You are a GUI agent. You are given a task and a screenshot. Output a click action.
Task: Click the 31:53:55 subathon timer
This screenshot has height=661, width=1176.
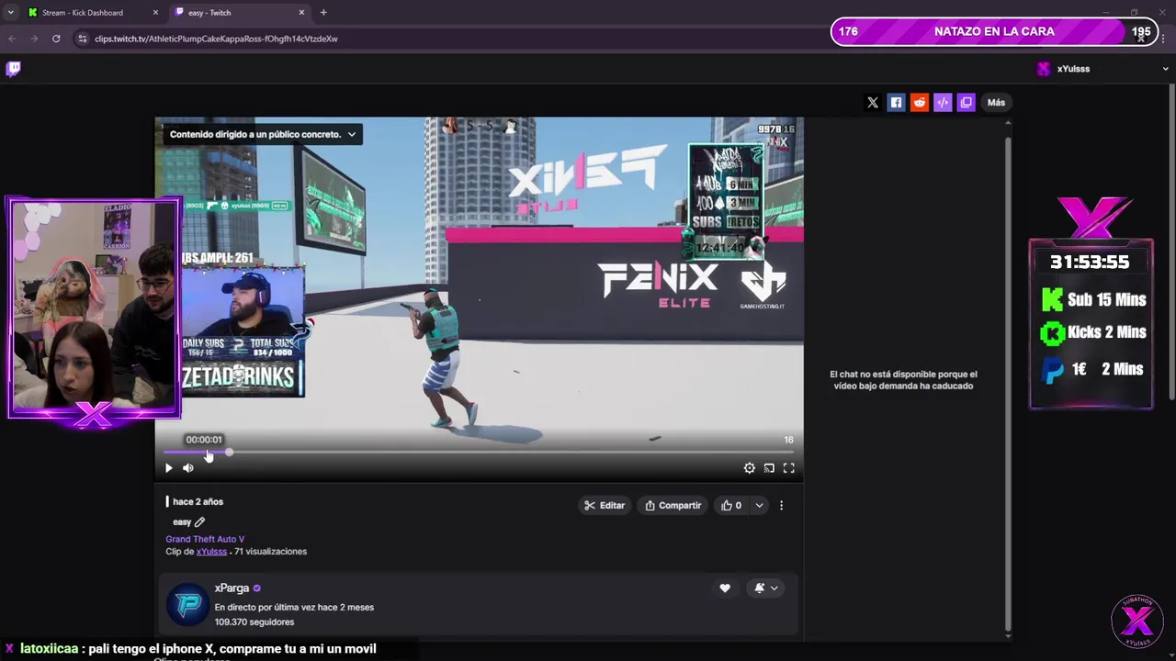(x=1090, y=263)
